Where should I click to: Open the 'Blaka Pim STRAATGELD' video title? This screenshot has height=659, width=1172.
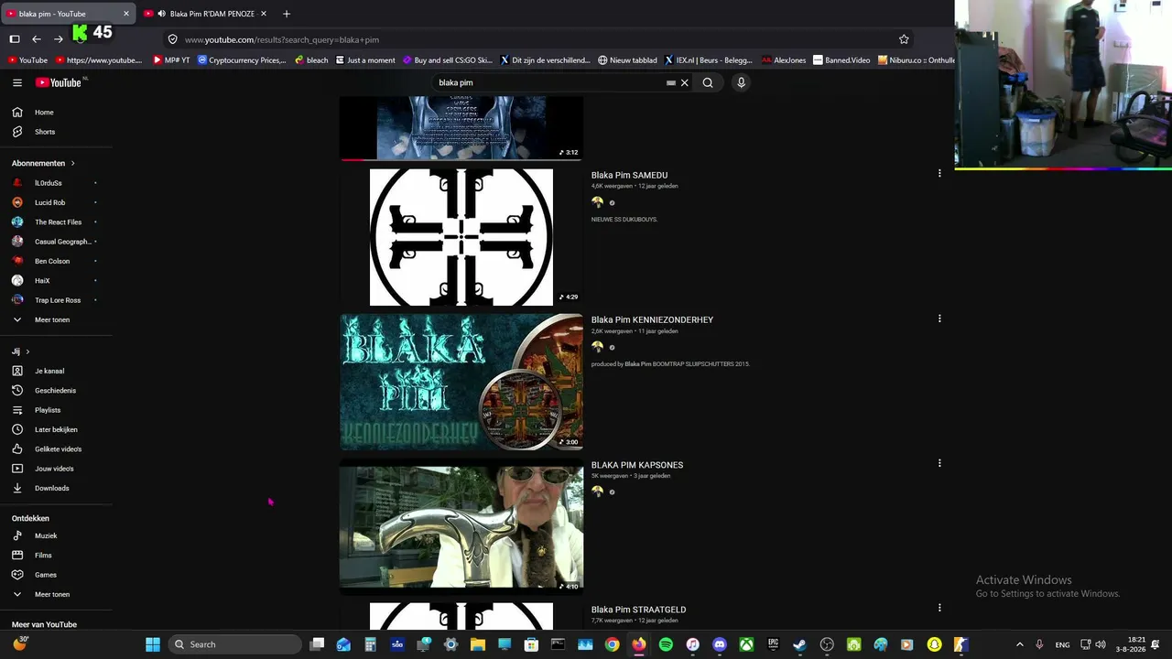(x=638, y=610)
